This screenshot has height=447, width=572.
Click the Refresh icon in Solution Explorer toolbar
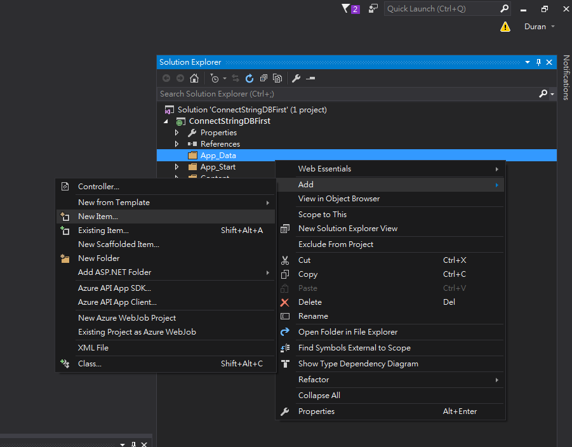pos(249,78)
